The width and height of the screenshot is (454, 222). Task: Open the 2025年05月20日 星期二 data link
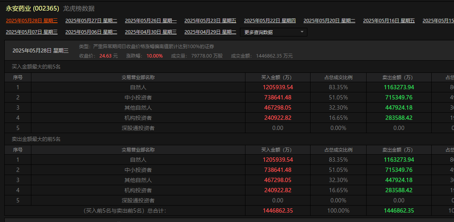pyautogui.click(x=329, y=20)
